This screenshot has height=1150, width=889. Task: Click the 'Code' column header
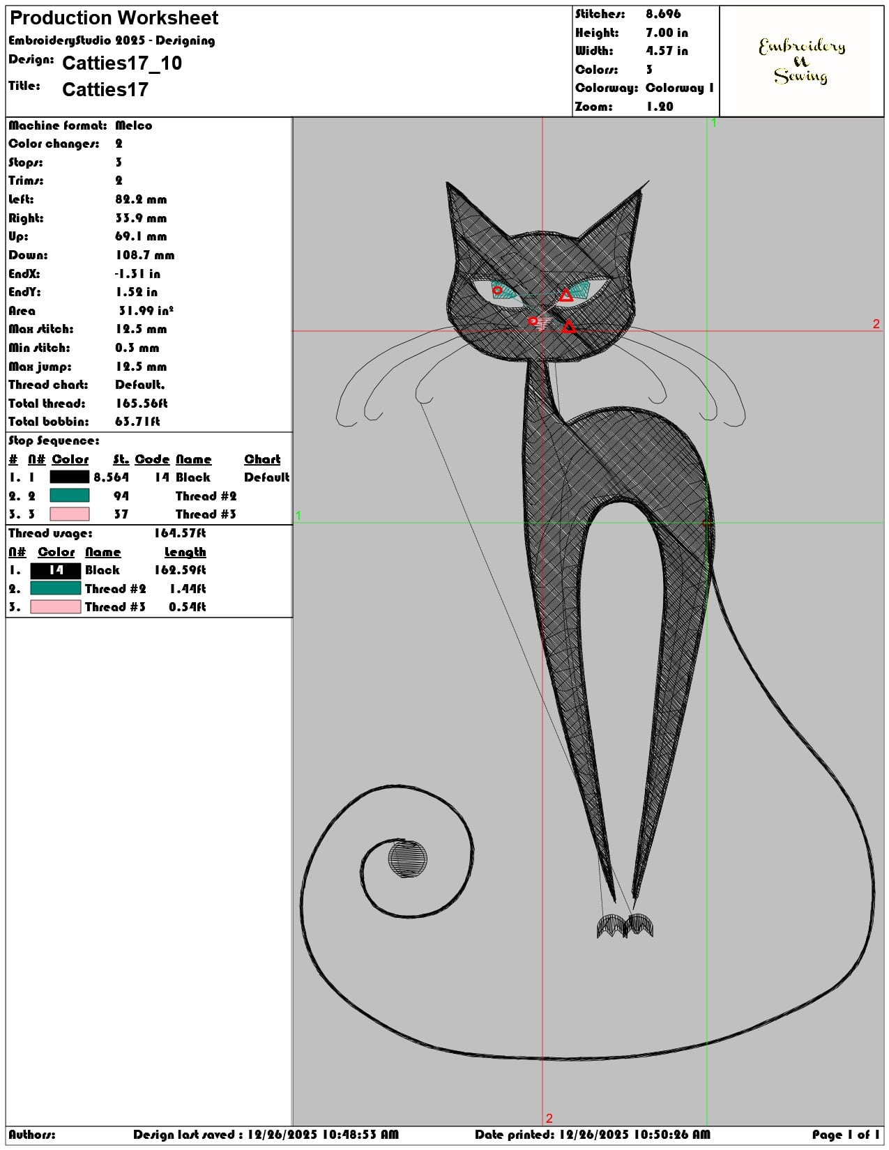point(152,459)
